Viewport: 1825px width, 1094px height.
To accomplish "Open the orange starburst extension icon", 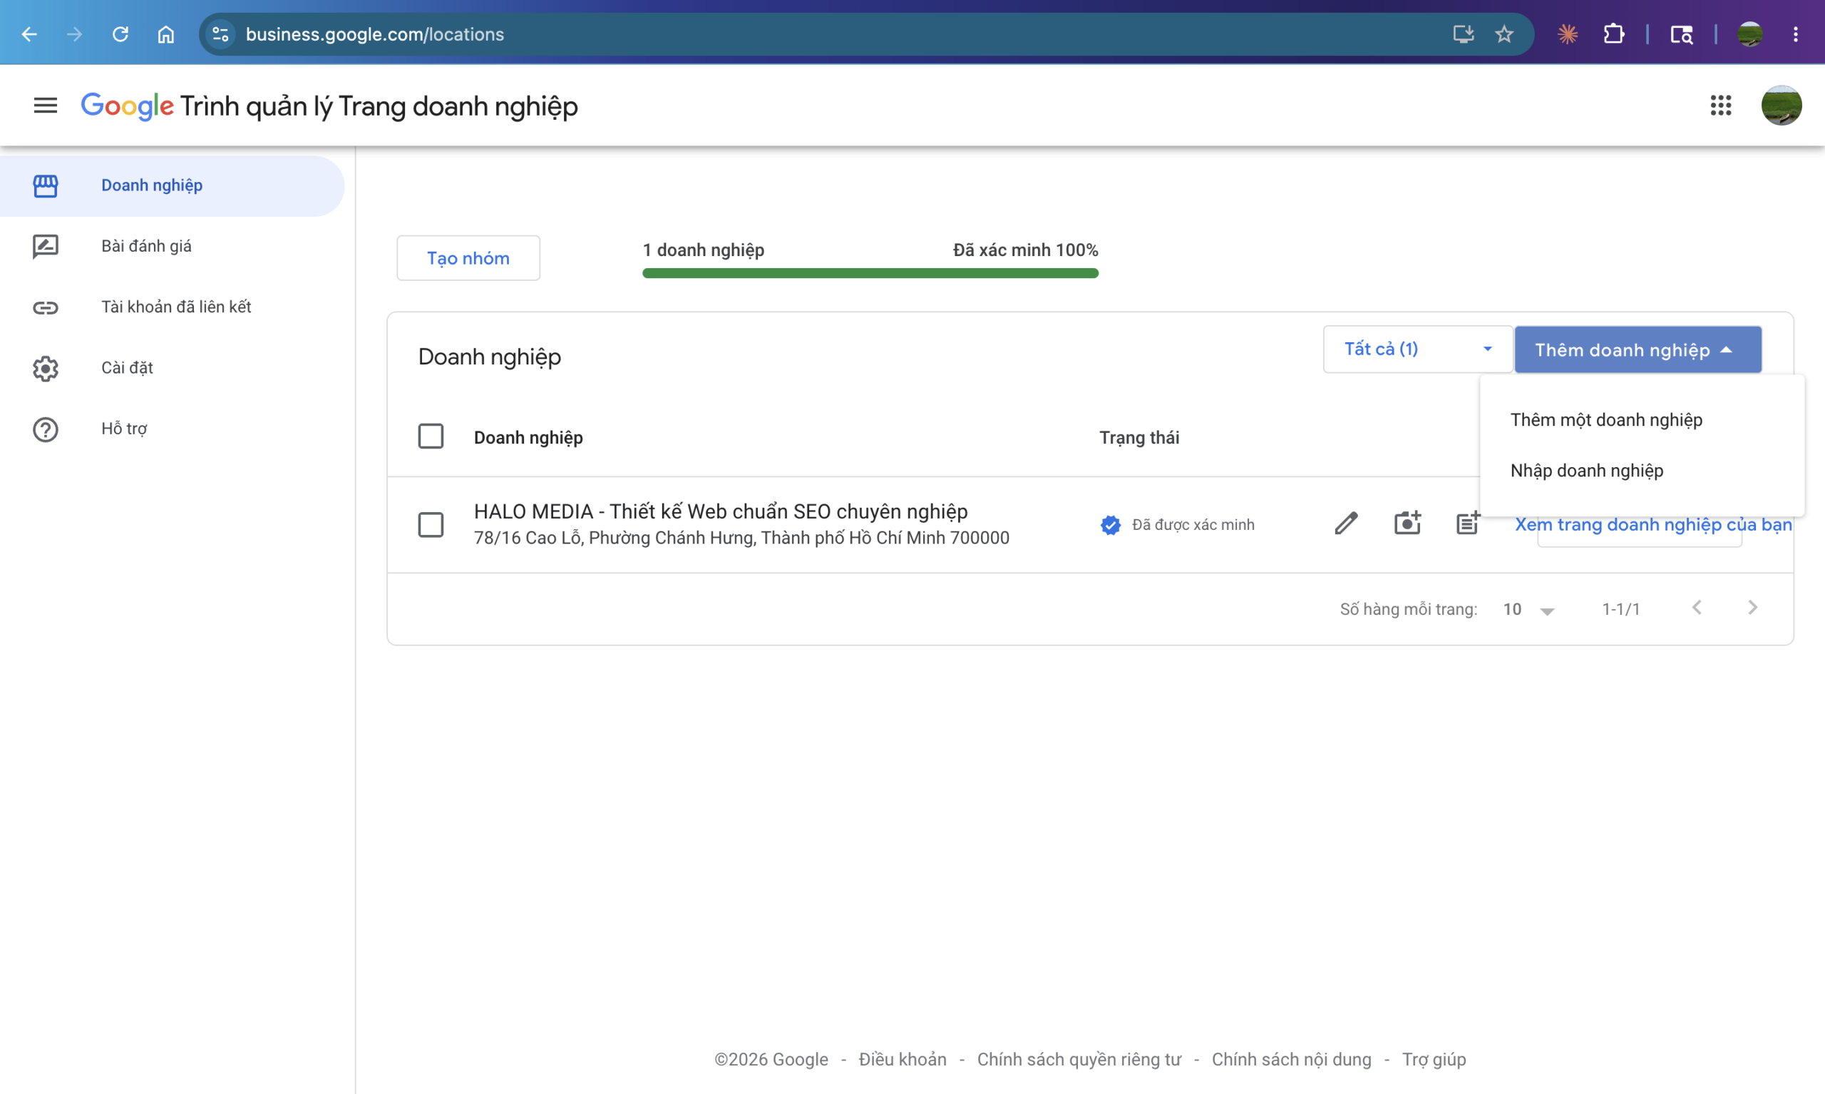I will point(1567,34).
